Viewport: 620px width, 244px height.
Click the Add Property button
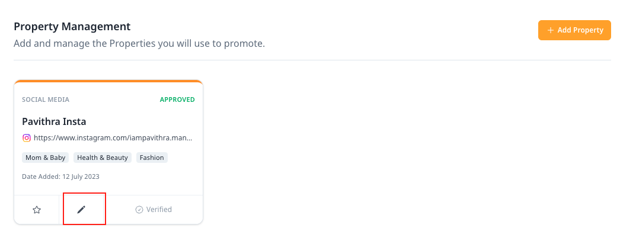[574, 30]
